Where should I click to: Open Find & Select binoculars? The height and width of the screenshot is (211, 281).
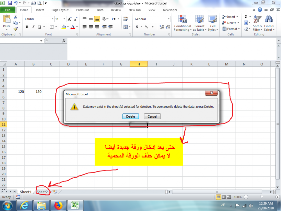[269, 23]
